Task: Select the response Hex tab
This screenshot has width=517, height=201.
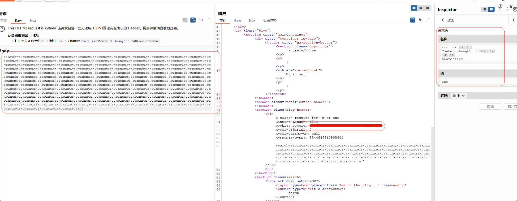Action: (252, 21)
